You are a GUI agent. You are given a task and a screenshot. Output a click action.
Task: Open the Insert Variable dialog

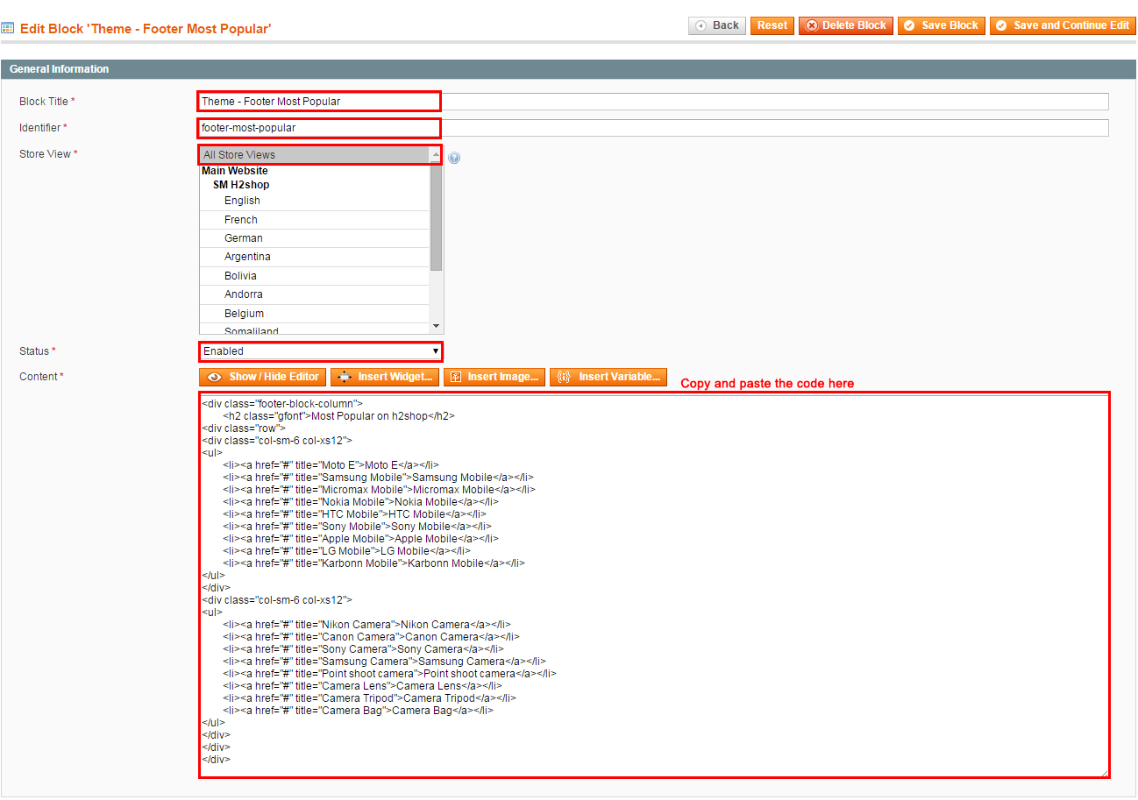608,377
